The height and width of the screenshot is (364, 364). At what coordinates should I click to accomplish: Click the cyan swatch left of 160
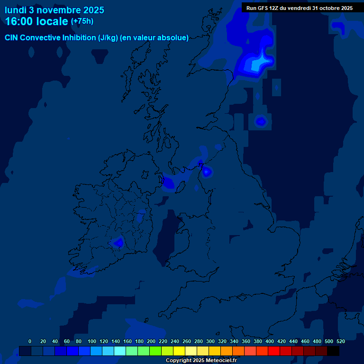pos(120,351)
